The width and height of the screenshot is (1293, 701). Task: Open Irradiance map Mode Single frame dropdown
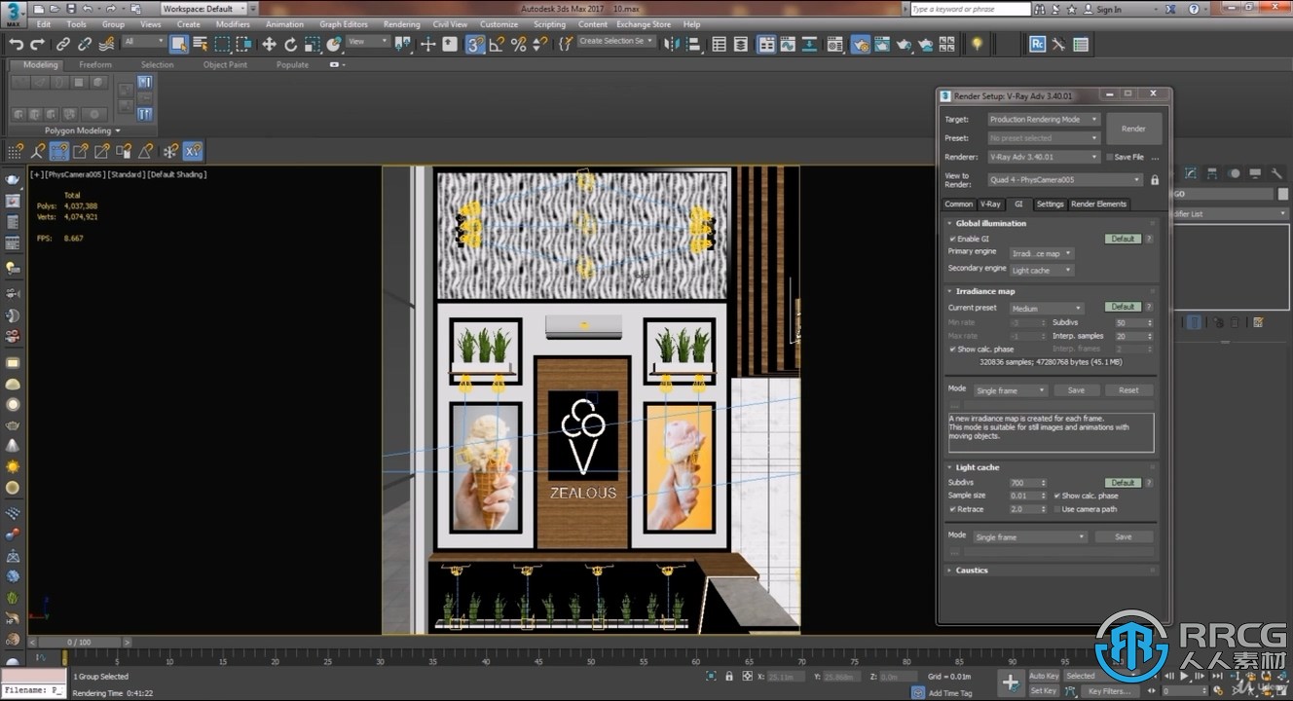[1011, 390]
